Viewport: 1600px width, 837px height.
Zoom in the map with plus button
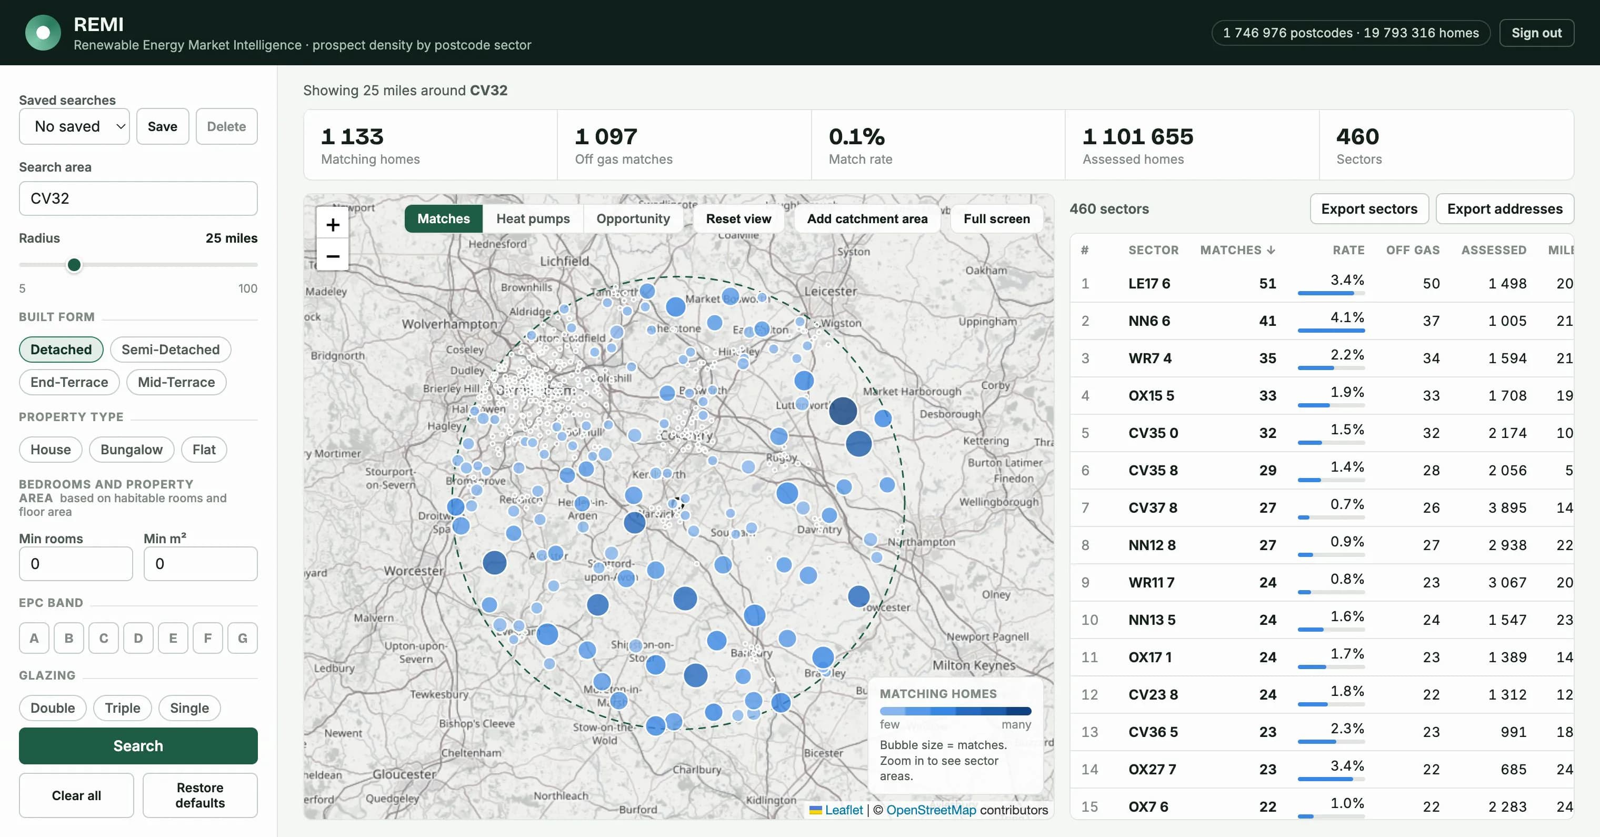(x=333, y=224)
